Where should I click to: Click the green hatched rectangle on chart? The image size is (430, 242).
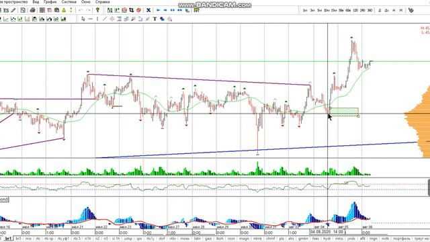(344, 112)
